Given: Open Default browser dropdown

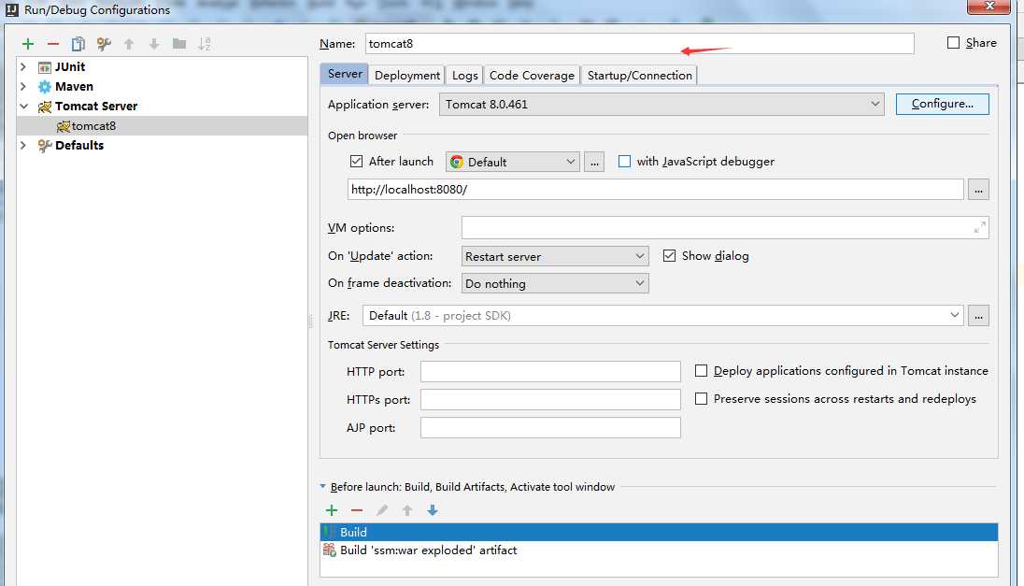Looking at the screenshot, I should point(513,162).
